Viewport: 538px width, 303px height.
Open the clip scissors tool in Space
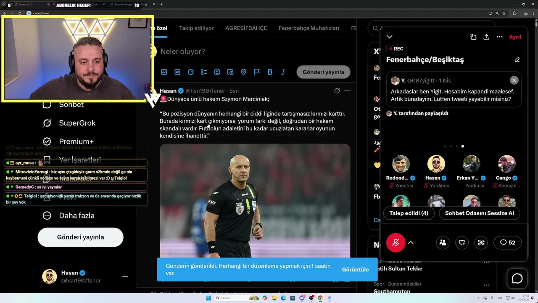(x=481, y=242)
